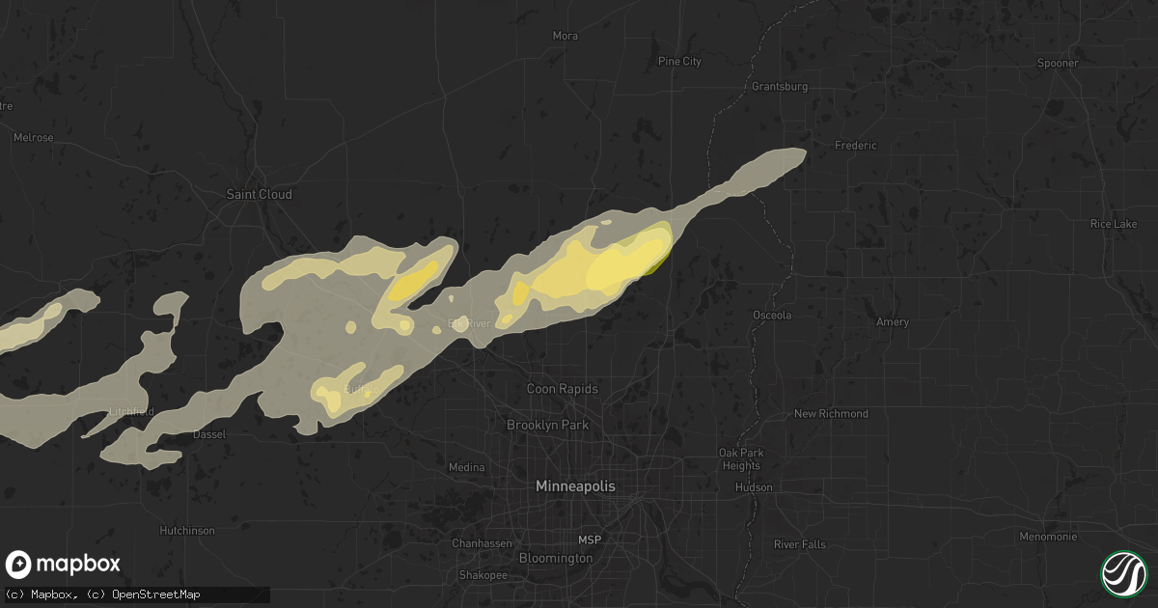
Task: Click the round green logo icon
Action: click(x=1123, y=573)
